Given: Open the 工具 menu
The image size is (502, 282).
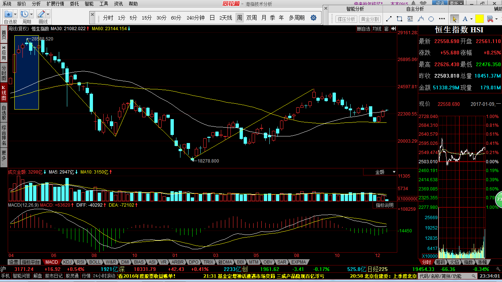Looking at the screenshot, I should pyautogui.click(x=104, y=4).
